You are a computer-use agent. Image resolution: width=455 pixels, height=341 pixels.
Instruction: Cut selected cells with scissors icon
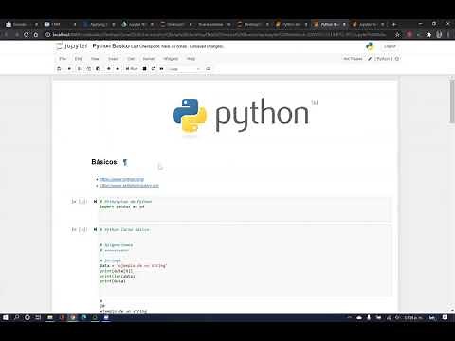pos(80,68)
